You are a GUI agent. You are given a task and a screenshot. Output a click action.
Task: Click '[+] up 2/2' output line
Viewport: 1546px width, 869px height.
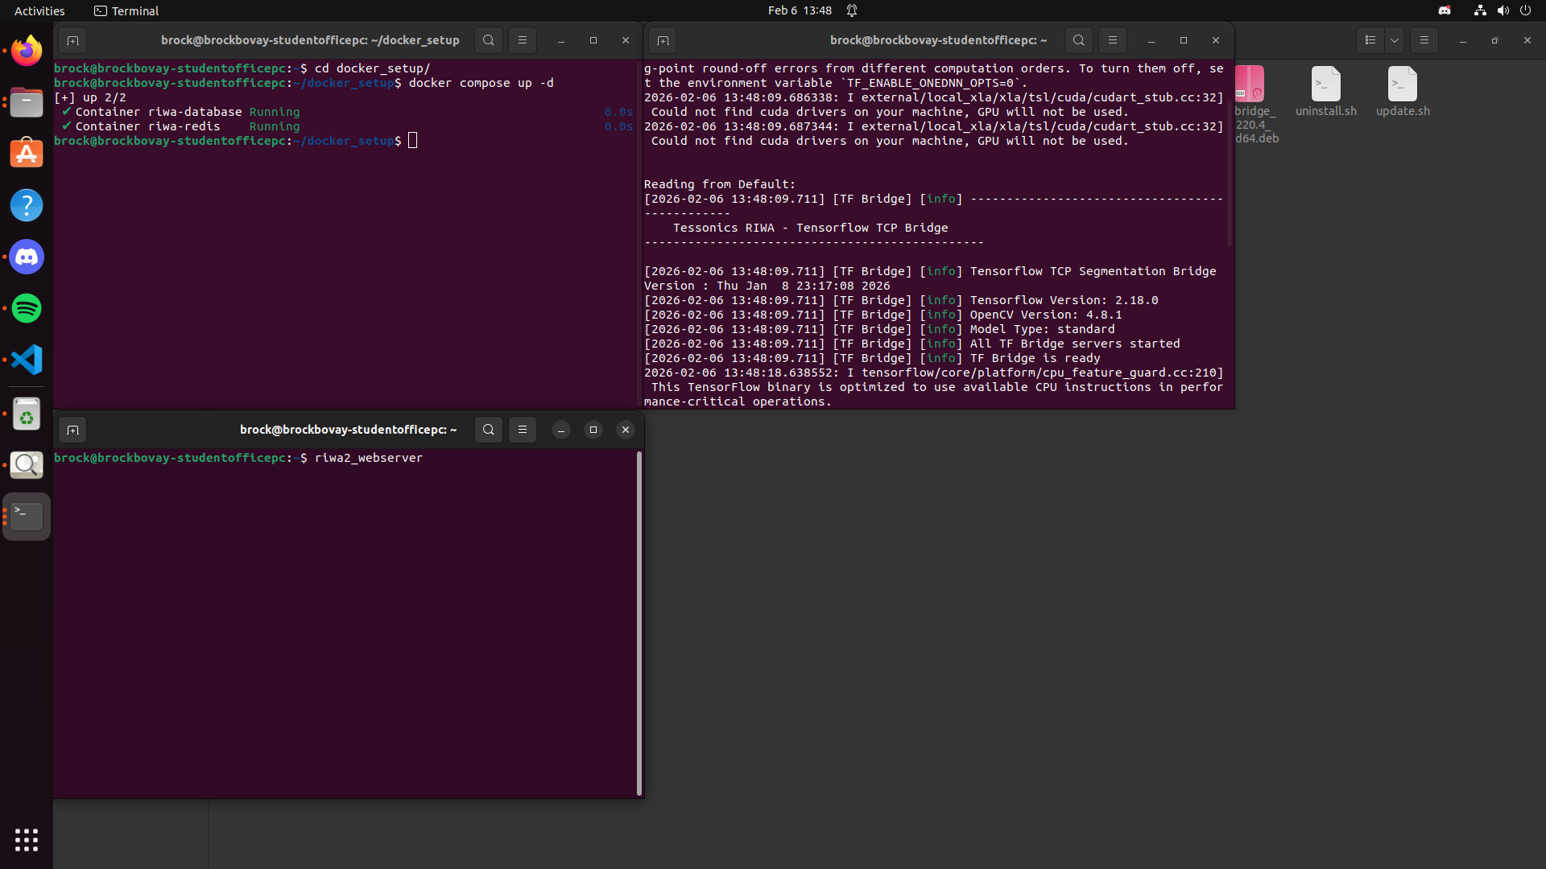pyautogui.click(x=90, y=97)
